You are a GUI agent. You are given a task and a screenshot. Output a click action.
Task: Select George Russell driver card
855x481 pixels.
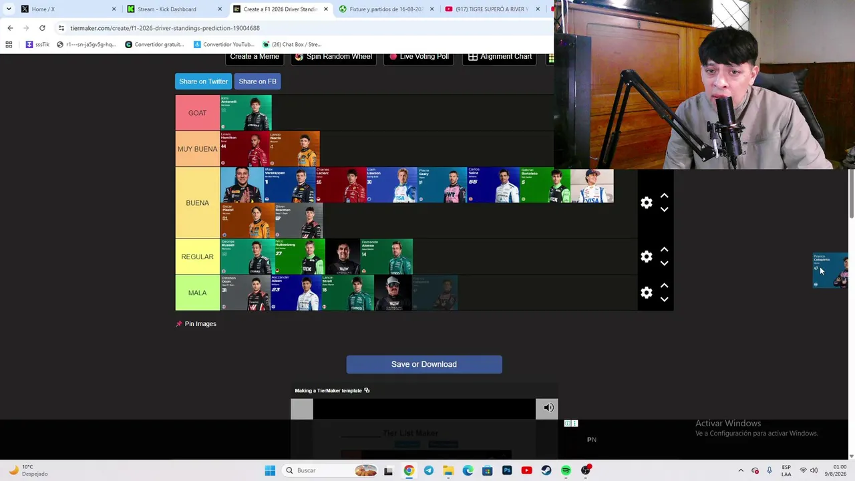tap(247, 257)
